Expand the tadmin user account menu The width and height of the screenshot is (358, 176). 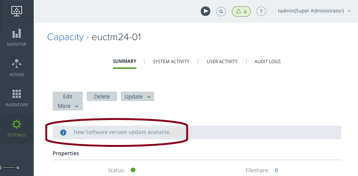314,11
